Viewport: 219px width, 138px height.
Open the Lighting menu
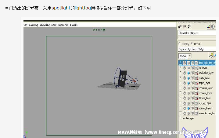tap(45, 25)
